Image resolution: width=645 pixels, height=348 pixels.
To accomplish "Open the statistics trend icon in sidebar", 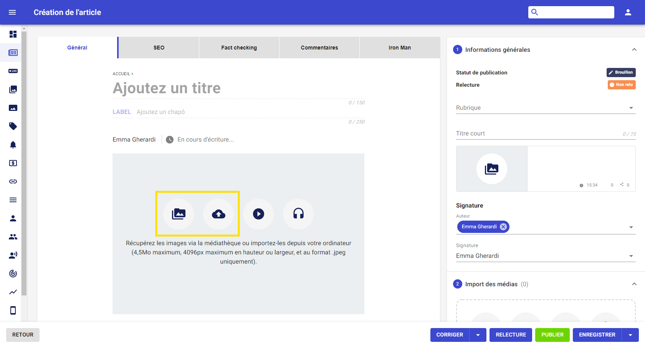I will [13, 292].
